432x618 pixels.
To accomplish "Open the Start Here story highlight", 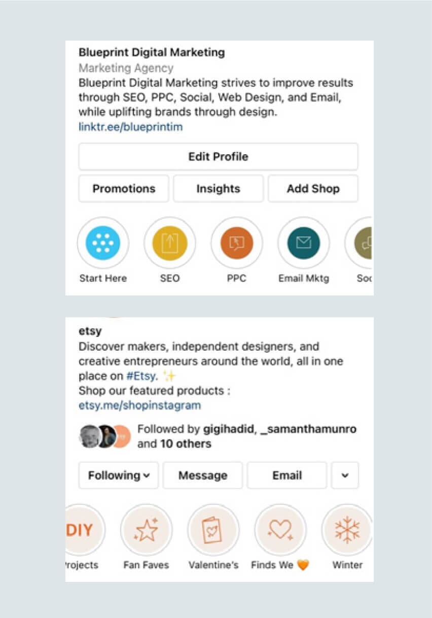I will coord(103,243).
